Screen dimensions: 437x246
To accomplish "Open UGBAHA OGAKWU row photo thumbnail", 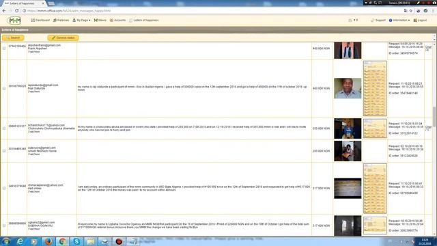I will pos(348,225).
